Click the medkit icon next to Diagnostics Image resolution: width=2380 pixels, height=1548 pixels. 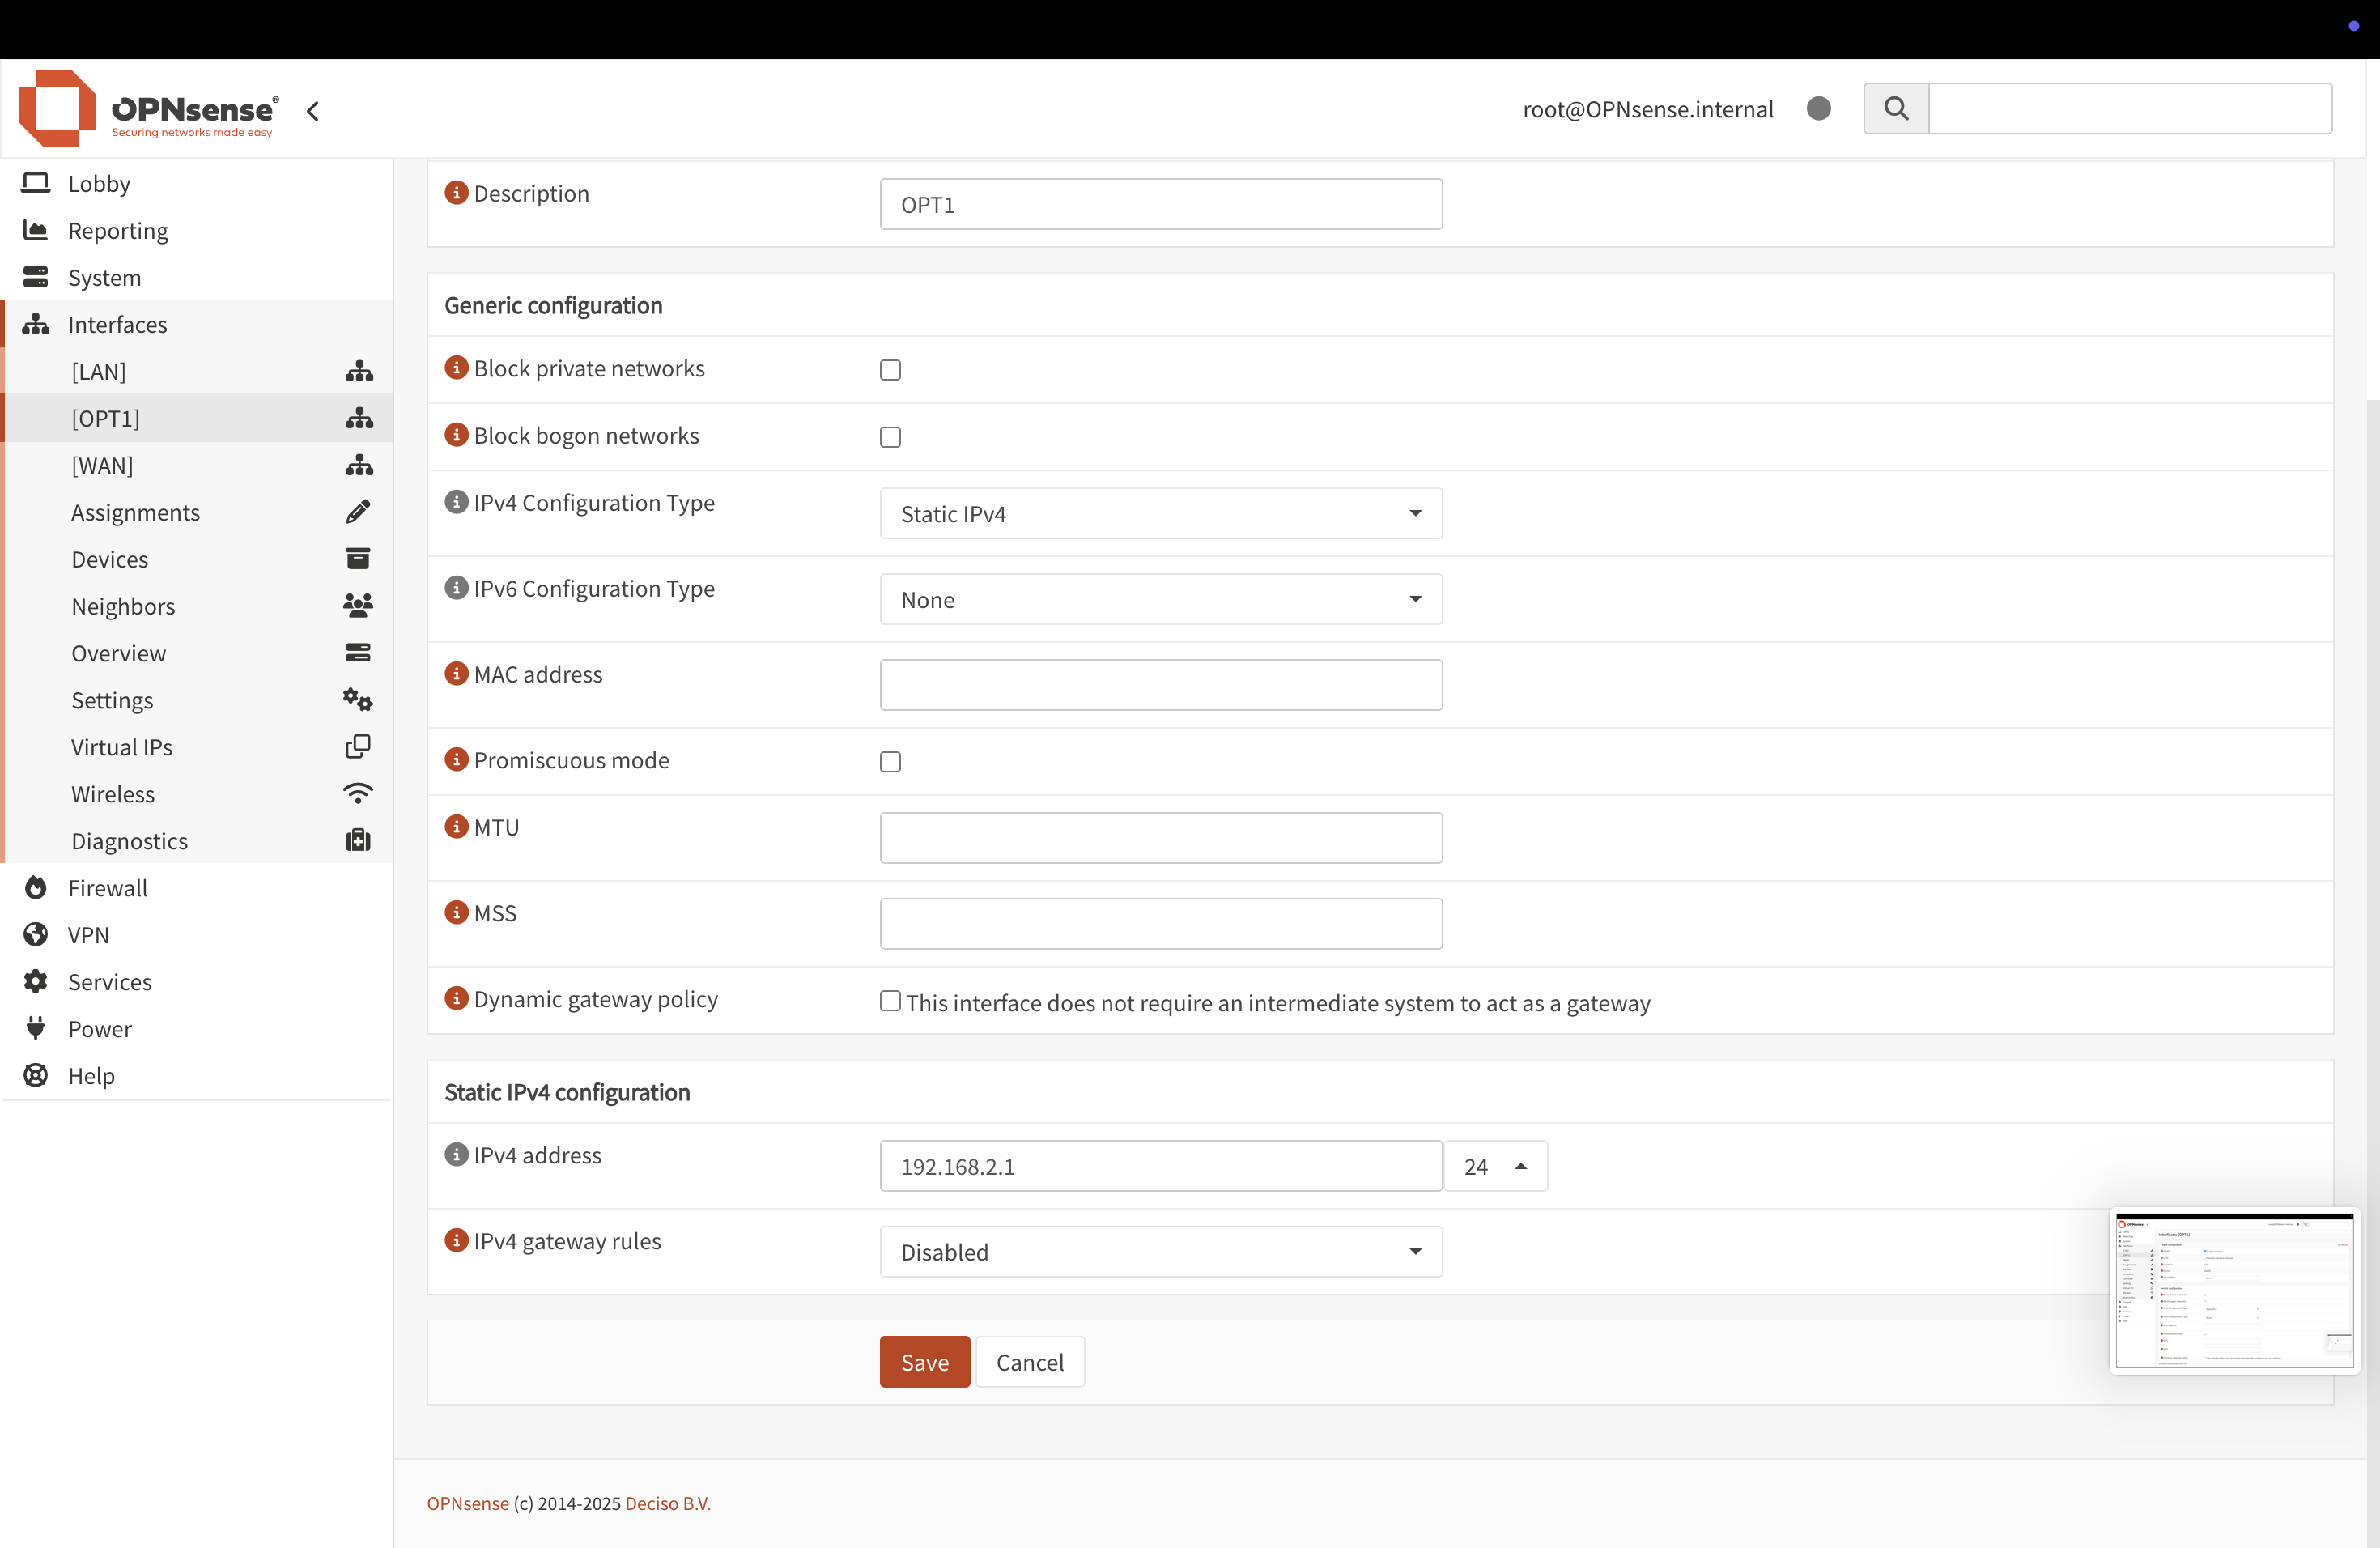pyautogui.click(x=358, y=841)
